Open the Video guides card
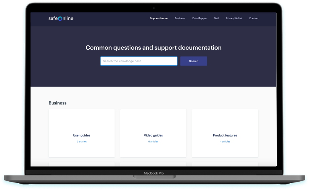Image resolution: width=309 pixels, height=190 pixels. (153, 133)
